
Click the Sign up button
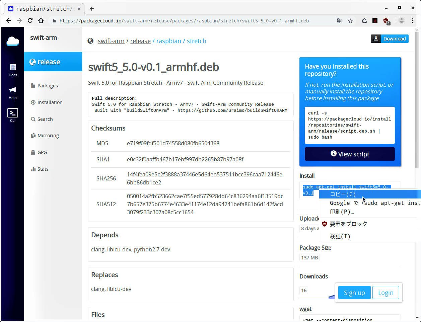click(354, 293)
